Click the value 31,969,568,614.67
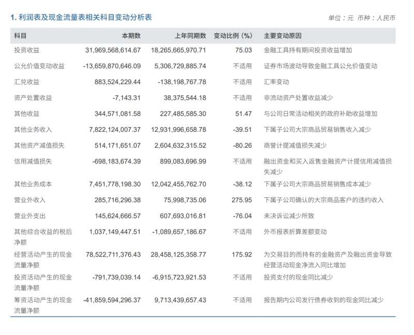 [x=113, y=50]
